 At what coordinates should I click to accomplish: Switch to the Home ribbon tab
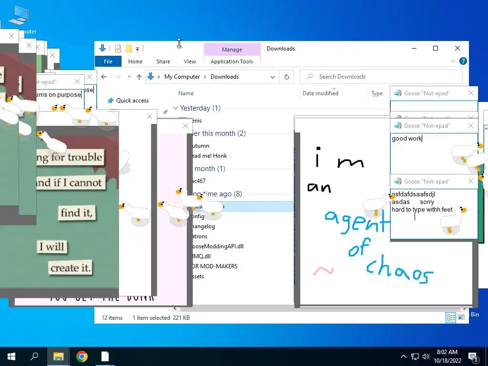tap(135, 61)
